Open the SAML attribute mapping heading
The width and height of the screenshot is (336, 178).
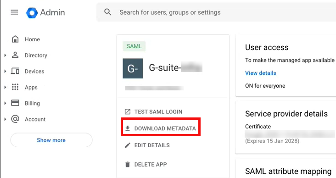tap(288, 172)
